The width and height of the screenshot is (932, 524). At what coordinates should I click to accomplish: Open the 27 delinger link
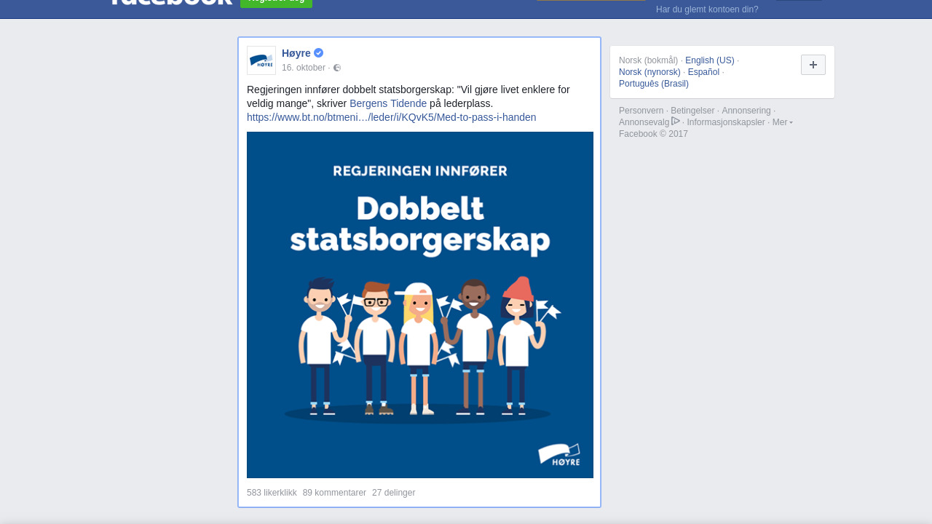tap(393, 493)
